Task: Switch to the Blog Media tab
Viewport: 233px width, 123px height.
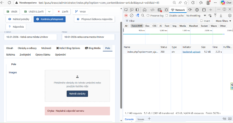Action: (92, 48)
